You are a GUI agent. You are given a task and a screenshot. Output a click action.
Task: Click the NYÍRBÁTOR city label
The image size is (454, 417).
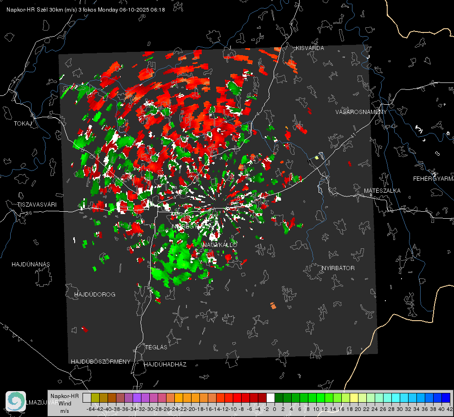tap(338, 268)
